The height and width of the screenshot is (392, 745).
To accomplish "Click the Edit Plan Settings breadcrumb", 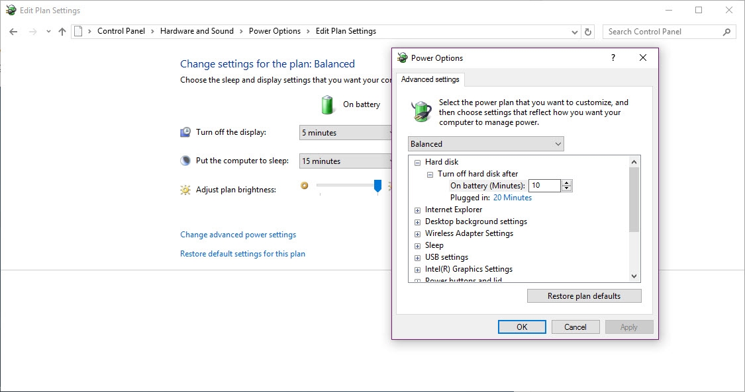I will coord(346,31).
